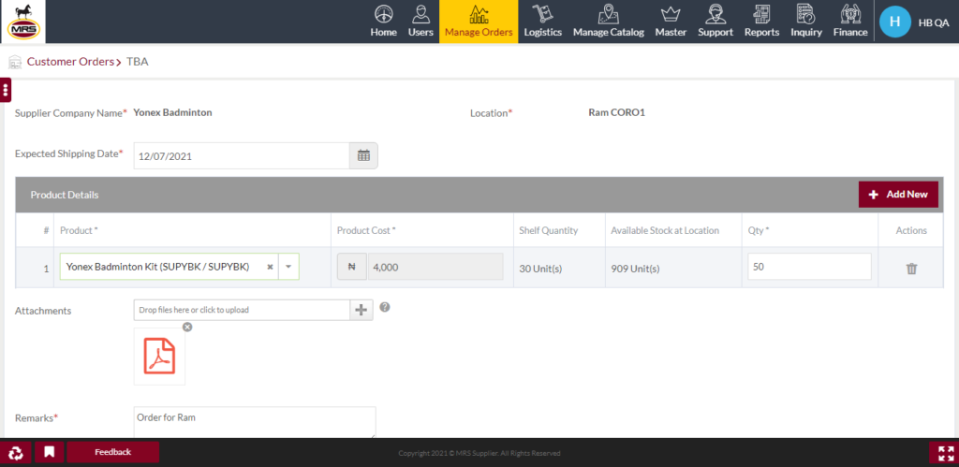Image resolution: width=959 pixels, height=467 pixels.
Task: Click the attachments upload drop field
Action: [x=242, y=310]
